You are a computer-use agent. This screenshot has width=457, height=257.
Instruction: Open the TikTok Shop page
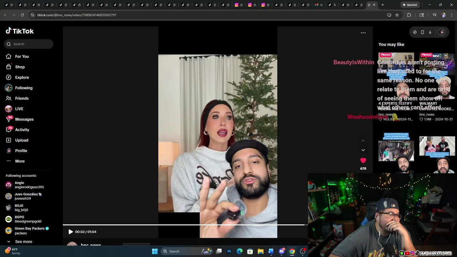point(20,67)
